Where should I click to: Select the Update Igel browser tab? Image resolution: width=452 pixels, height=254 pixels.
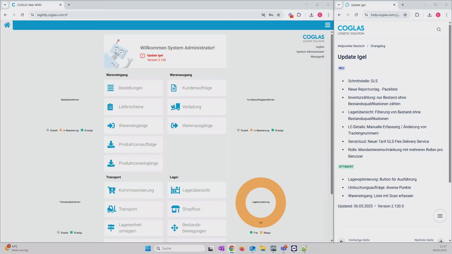tap(370, 5)
